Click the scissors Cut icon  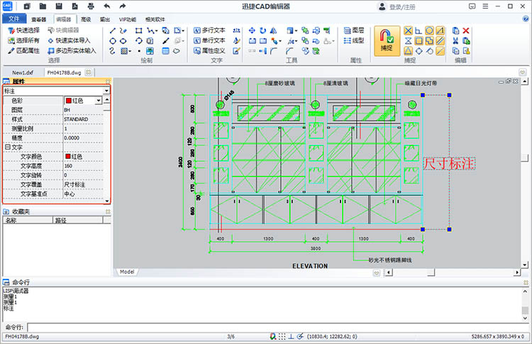[x=455, y=41]
